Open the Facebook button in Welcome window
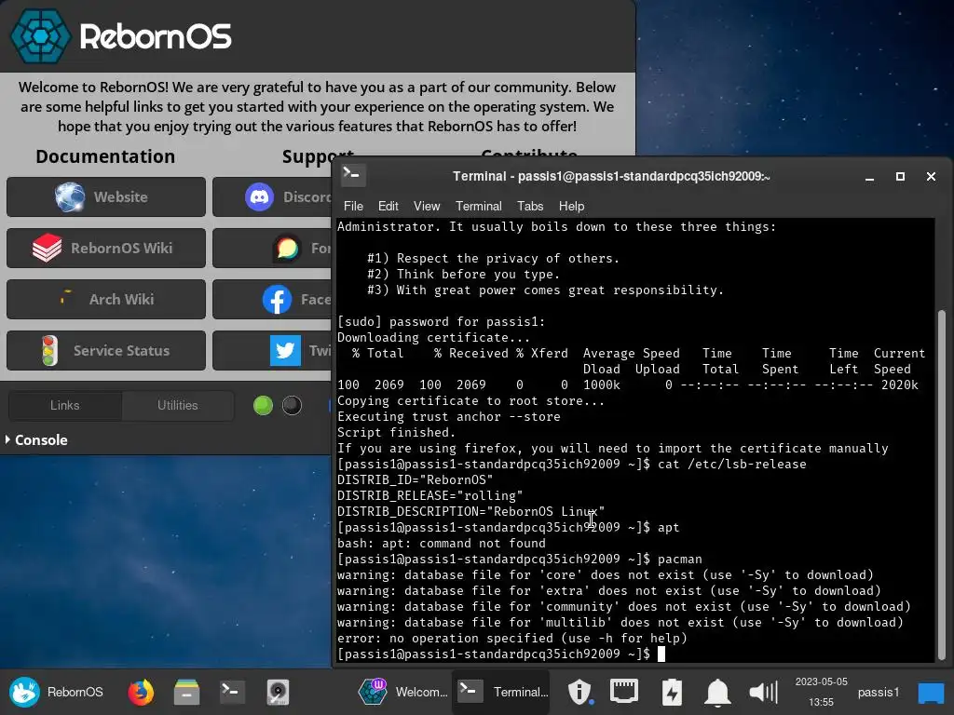Screen dimensions: 954x715 [273, 299]
